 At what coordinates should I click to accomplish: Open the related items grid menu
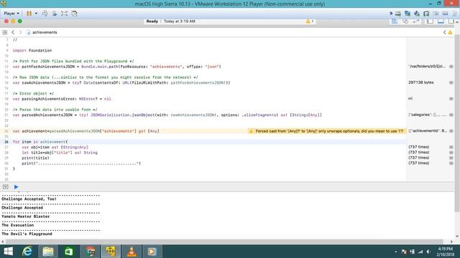[5, 32]
